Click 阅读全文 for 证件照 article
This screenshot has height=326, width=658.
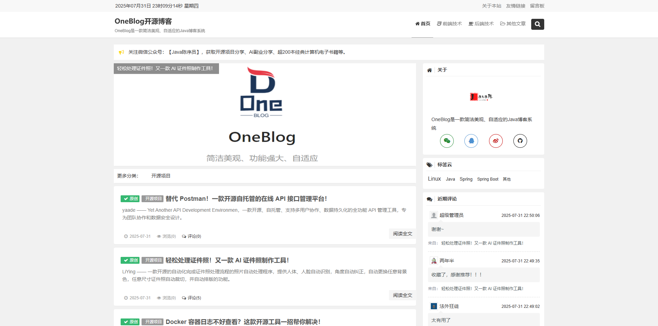tap(402, 295)
